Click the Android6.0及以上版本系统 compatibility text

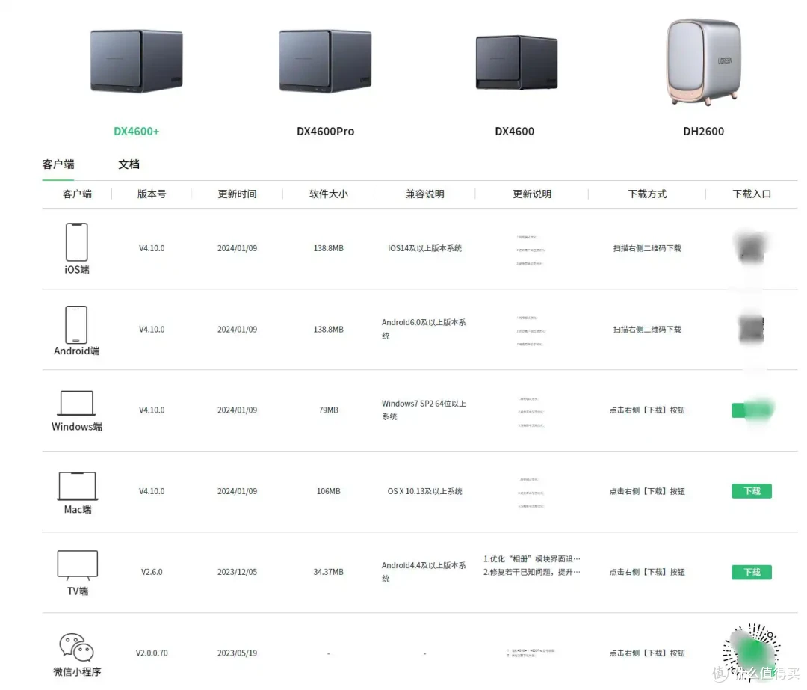click(424, 329)
